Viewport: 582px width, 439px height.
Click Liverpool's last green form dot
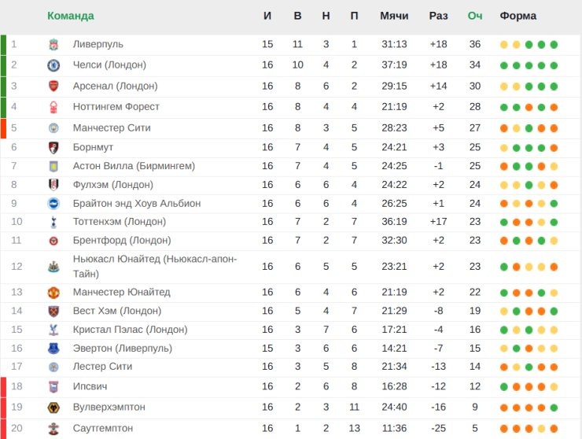pyautogui.click(x=554, y=45)
